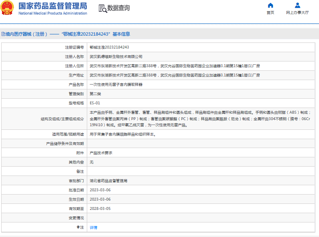The image size is (319, 237).
Task: Click the 生效日期 row label
Action: click(x=76, y=199)
